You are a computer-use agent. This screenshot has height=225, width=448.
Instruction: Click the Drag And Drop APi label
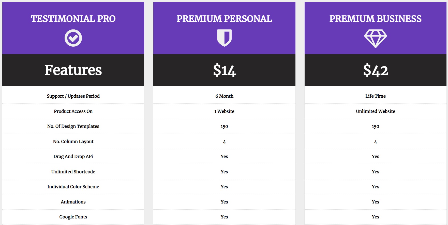(73, 157)
